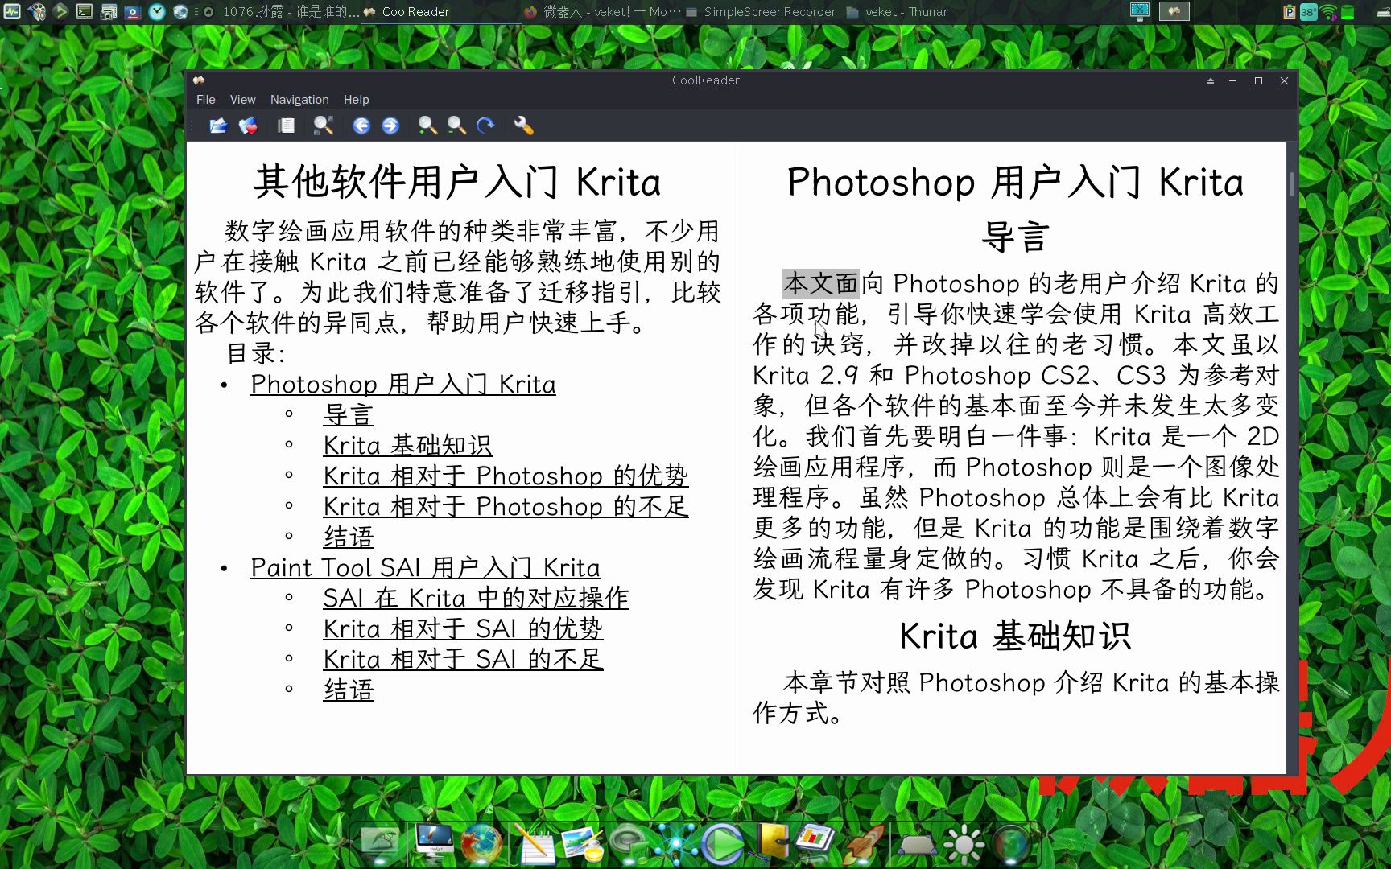The width and height of the screenshot is (1391, 869).
Task: Click the clock icon in top panel
Action: click(157, 11)
